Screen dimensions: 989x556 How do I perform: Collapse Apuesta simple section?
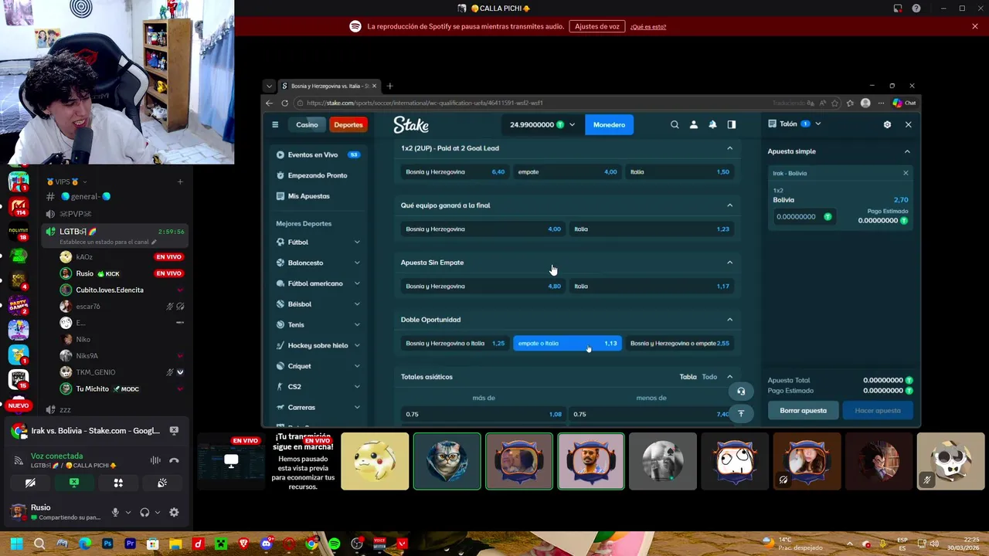[907, 151]
